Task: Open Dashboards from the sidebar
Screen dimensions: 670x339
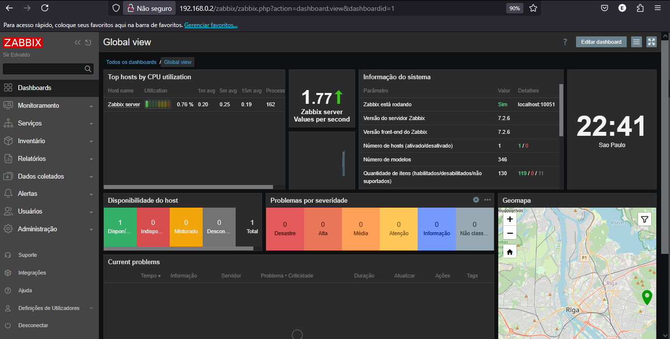Action: (34, 87)
